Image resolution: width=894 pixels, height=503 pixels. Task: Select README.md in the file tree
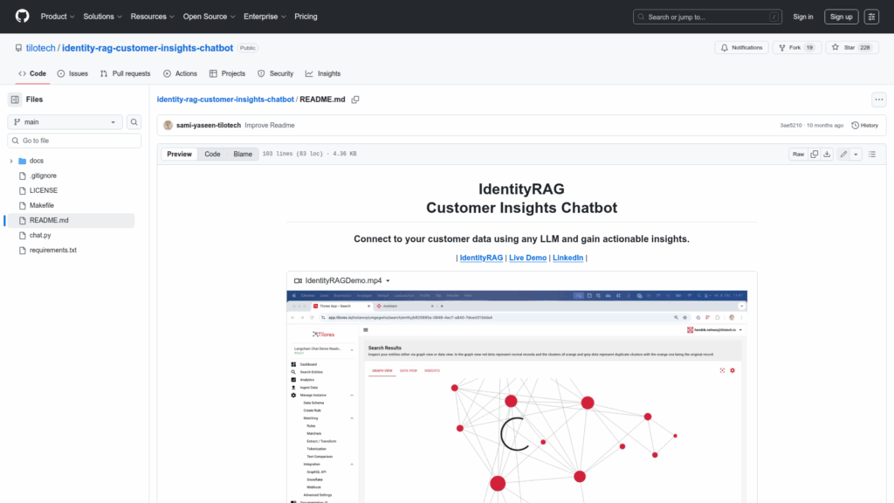point(71,220)
